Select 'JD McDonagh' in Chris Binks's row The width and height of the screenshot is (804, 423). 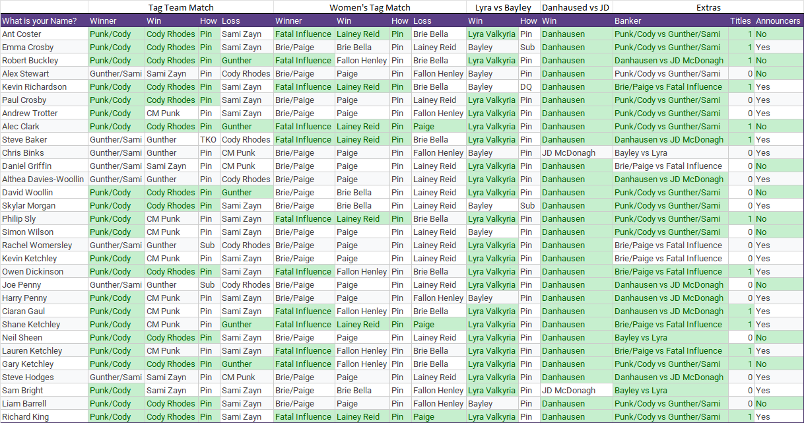tap(576, 152)
